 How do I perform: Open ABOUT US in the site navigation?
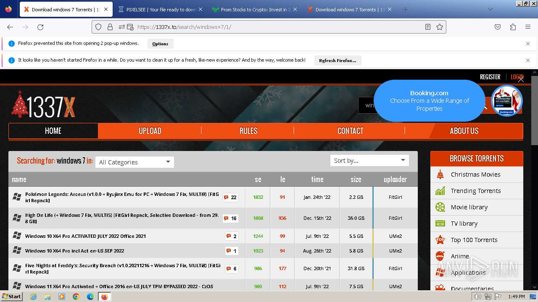pyautogui.click(x=464, y=131)
